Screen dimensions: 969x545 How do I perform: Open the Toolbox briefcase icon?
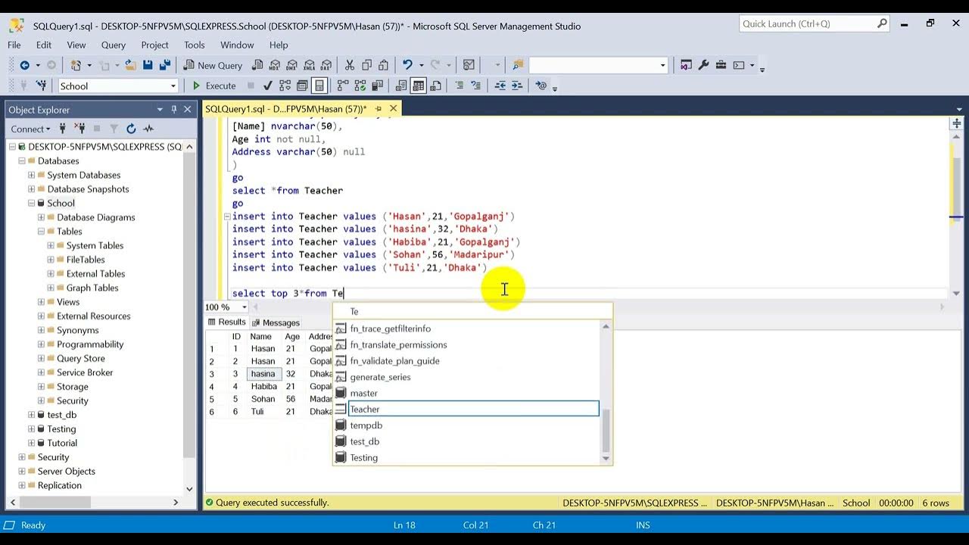[x=721, y=65]
